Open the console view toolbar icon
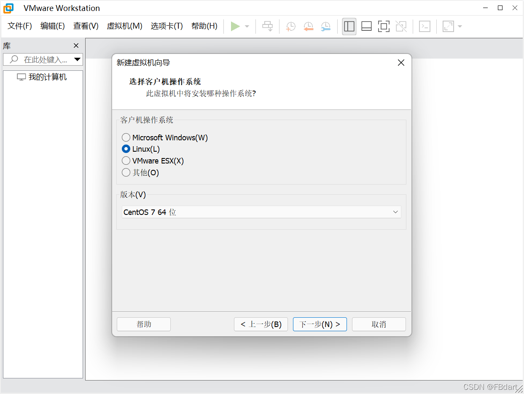Screen dimensions: 524x394 425,27
